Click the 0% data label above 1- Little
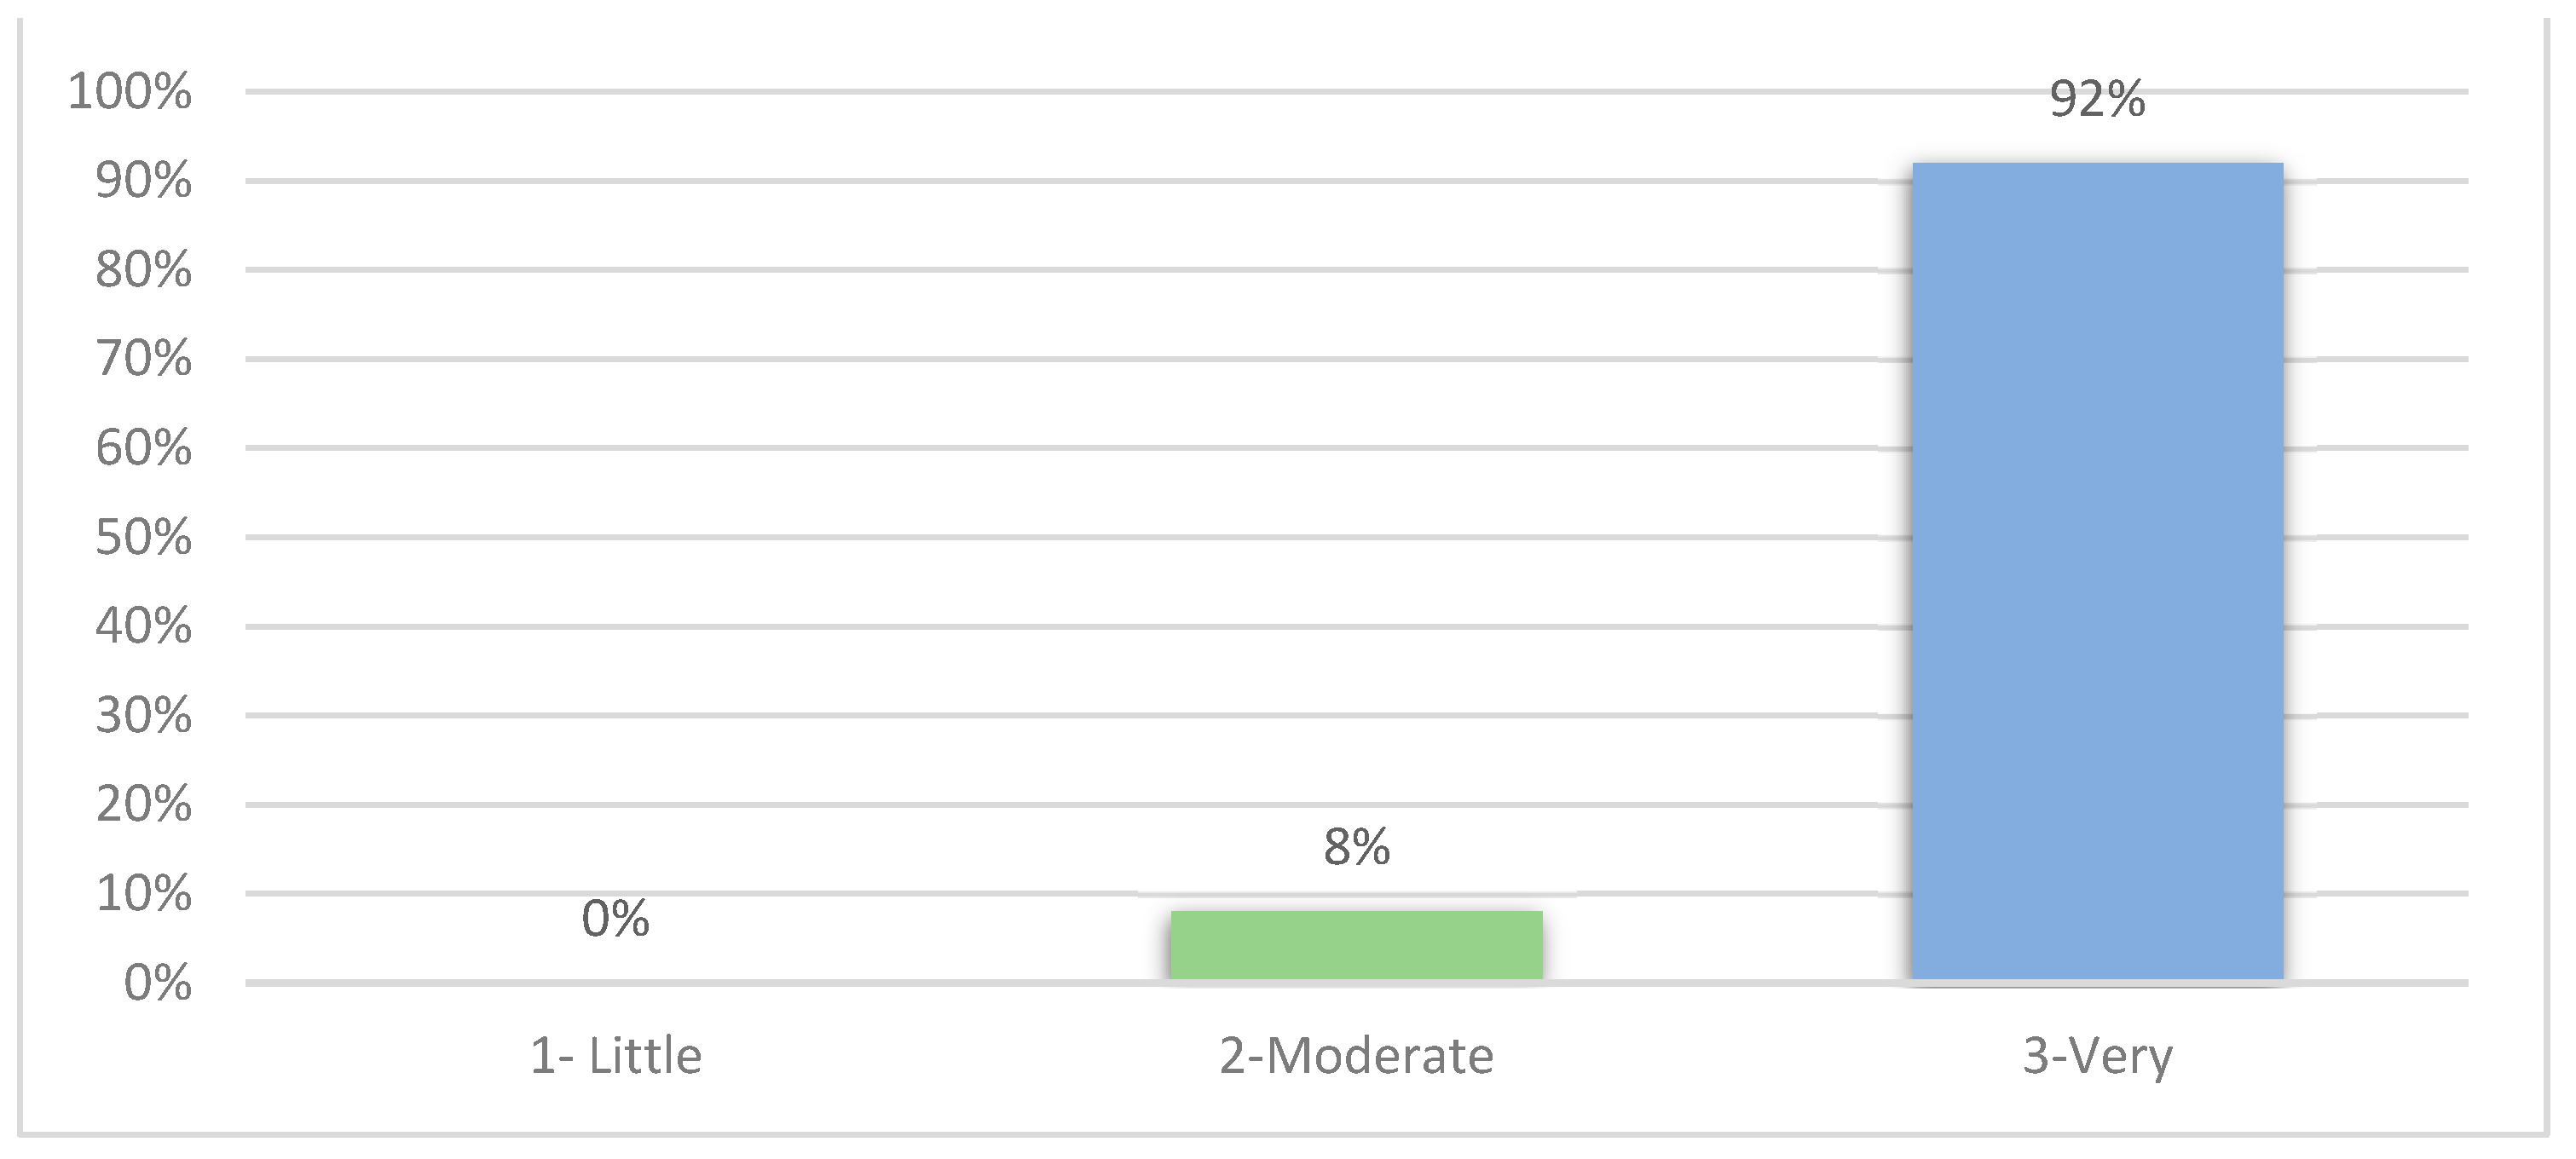2576x1159 pixels. coord(615,918)
